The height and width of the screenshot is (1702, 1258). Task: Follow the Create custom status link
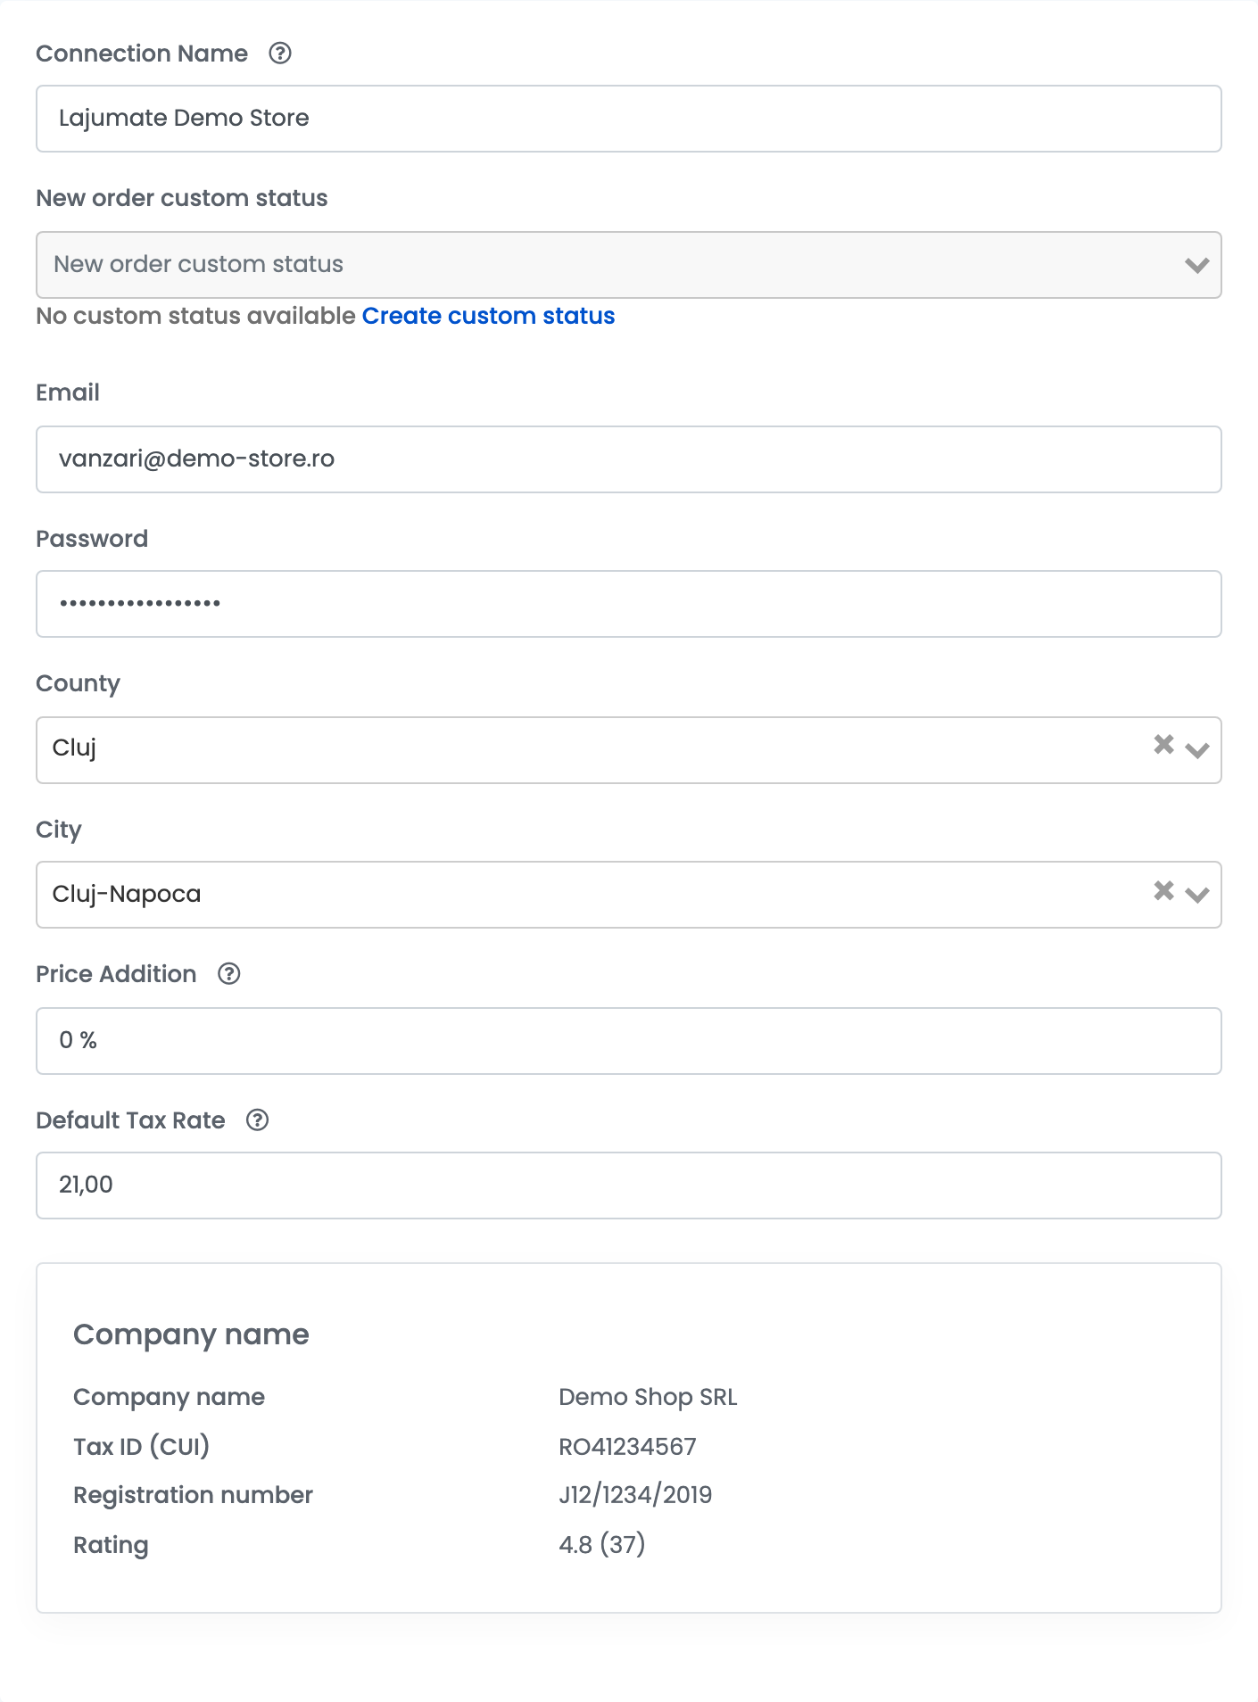point(488,316)
